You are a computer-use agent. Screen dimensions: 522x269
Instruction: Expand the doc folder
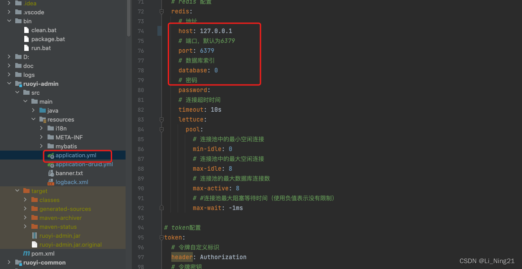point(8,66)
